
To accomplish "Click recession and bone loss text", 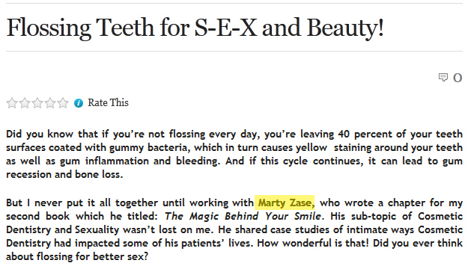I will [64, 174].
